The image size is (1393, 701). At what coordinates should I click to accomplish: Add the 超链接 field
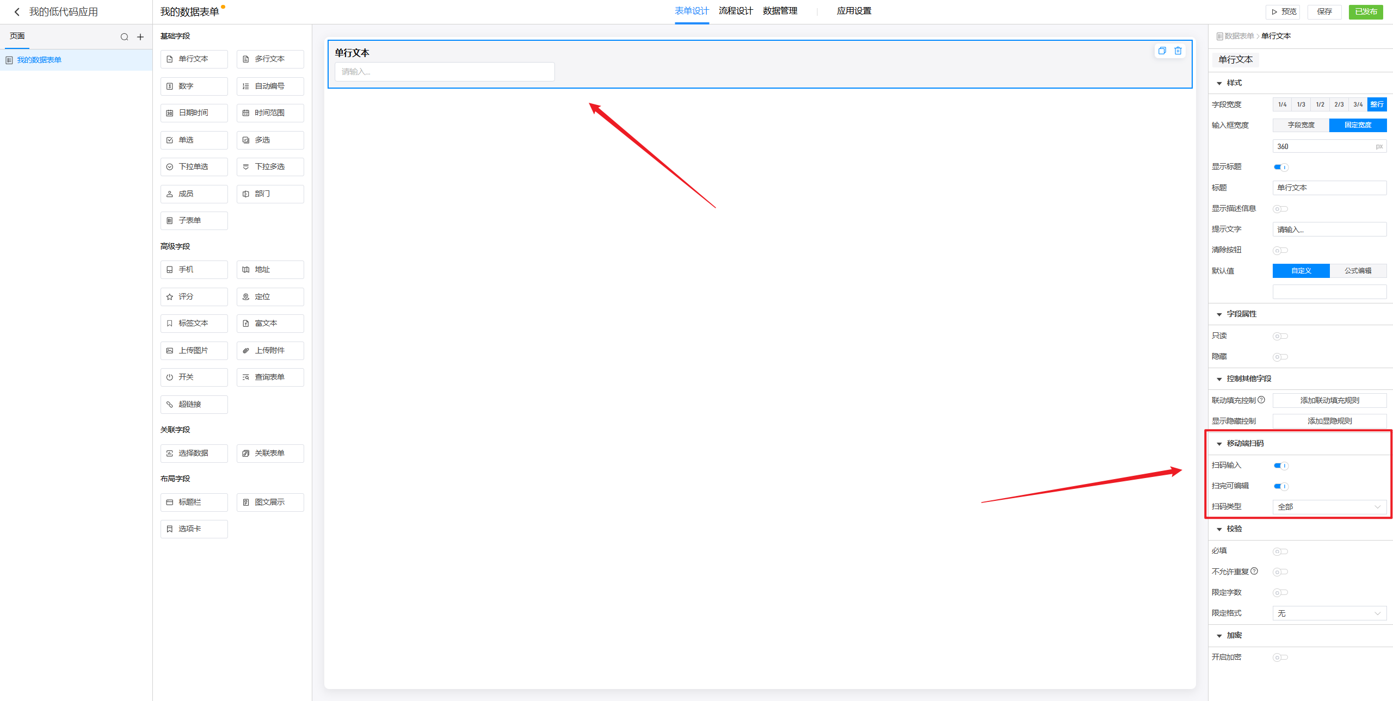tap(194, 404)
